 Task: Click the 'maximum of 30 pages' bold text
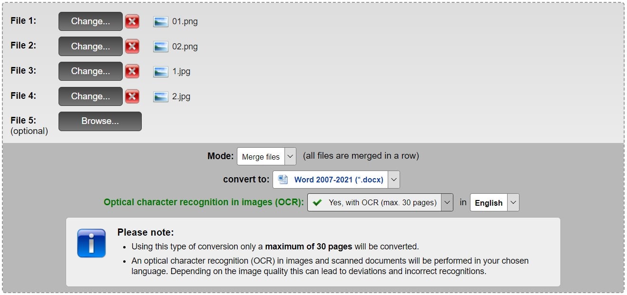point(309,247)
